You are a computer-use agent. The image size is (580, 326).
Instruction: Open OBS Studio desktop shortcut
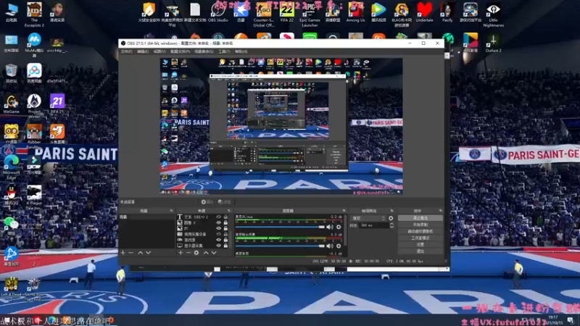(x=218, y=12)
